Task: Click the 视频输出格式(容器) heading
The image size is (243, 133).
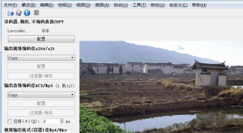Action: tap(35, 130)
